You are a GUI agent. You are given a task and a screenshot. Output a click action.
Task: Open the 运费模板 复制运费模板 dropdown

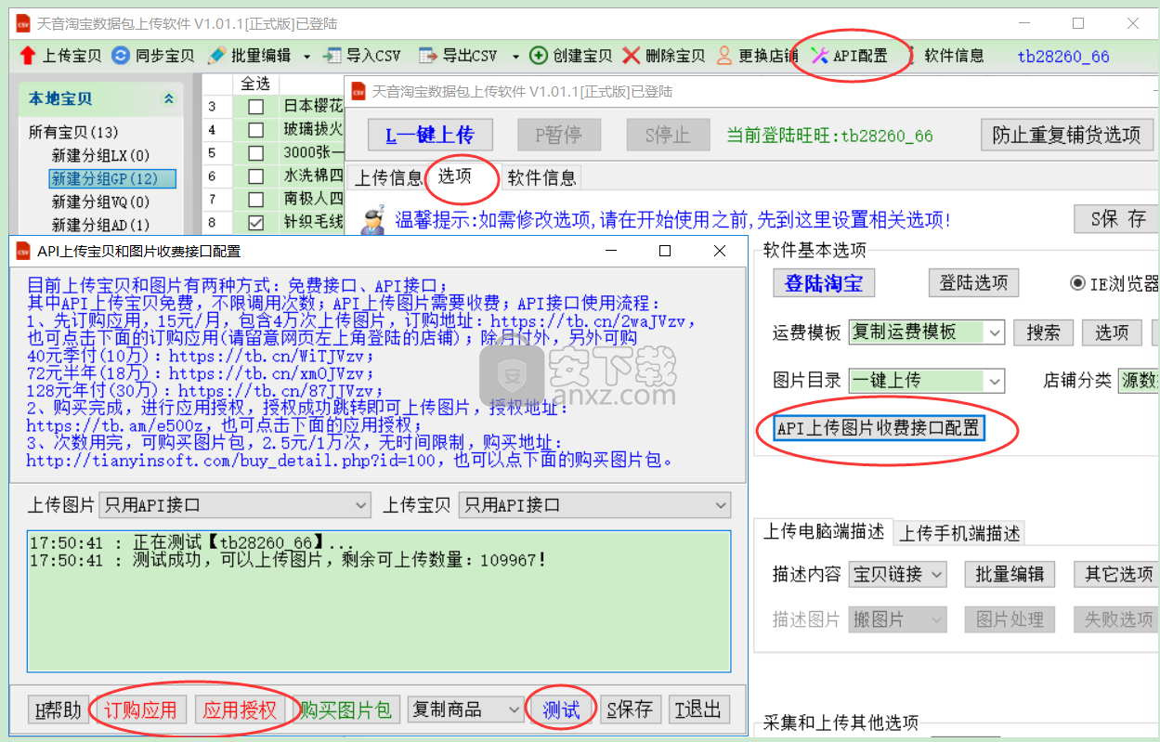click(926, 332)
